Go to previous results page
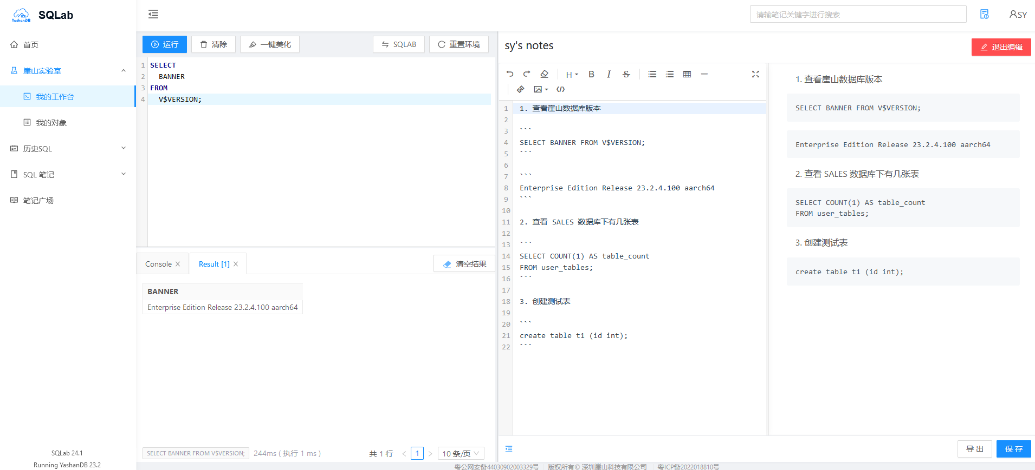 point(404,453)
